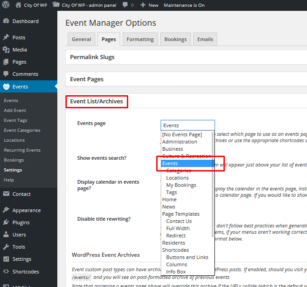Screen dimensions: 307x287
Task: Open the Events page dropdown field
Action: click(187, 125)
